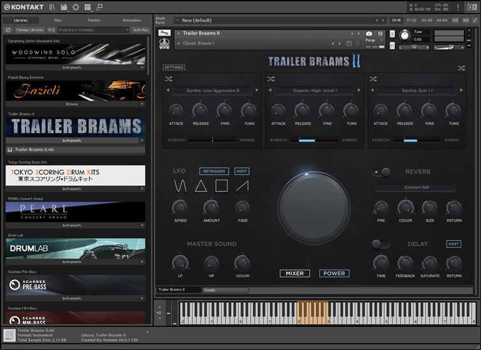Randomize the first layer with shuffle icon
481x350 pixels.
[x=169, y=79]
